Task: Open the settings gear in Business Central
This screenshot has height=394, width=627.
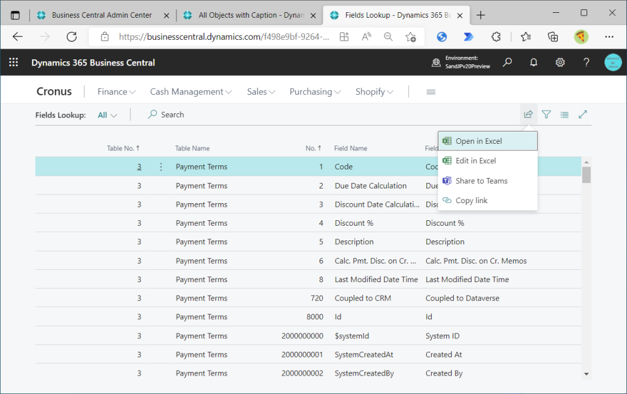Action: [x=560, y=62]
